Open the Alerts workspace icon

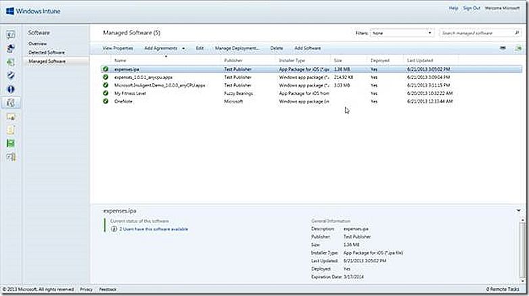(x=11, y=89)
